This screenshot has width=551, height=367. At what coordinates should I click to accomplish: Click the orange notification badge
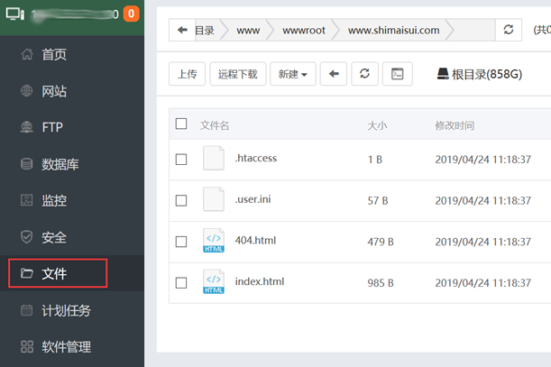pos(131,14)
